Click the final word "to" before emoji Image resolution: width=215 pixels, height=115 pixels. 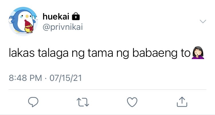tap(185, 53)
